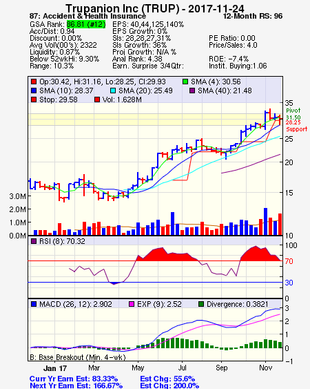The height and width of the screenshot is (389, 310).
Task: Click the Jul date axis label
Action: pyautogui.click(x=182, y=368)
